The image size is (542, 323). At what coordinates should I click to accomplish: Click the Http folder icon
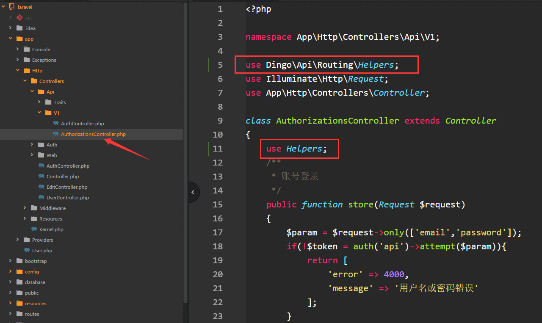coord(27,71)
